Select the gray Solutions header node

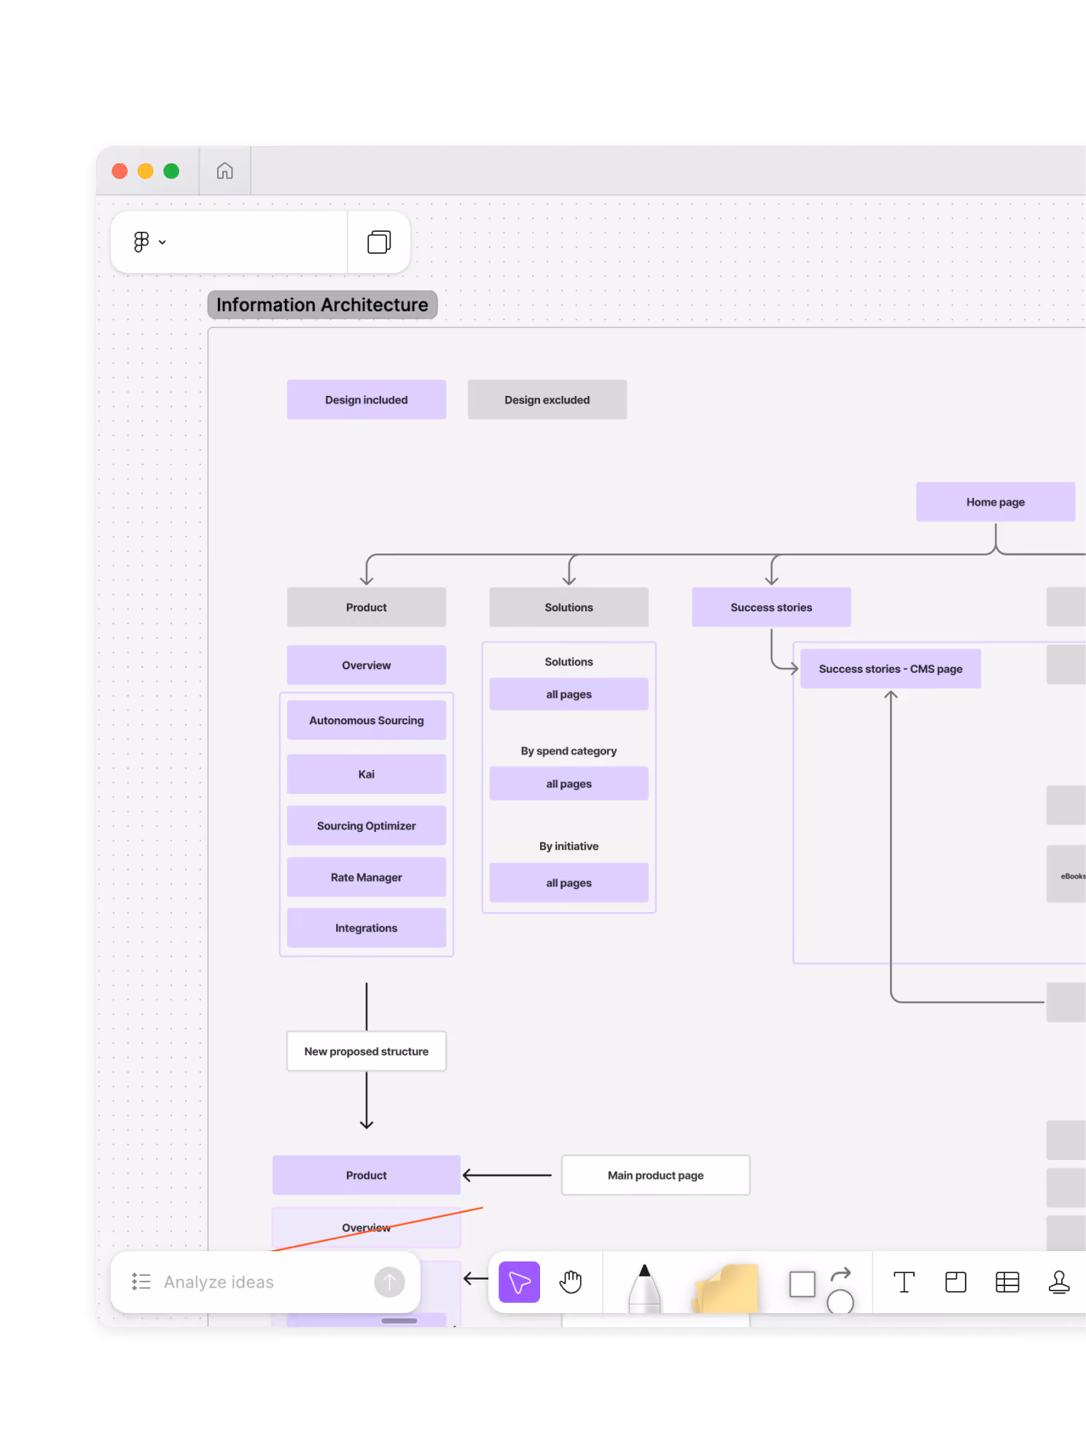569,607
